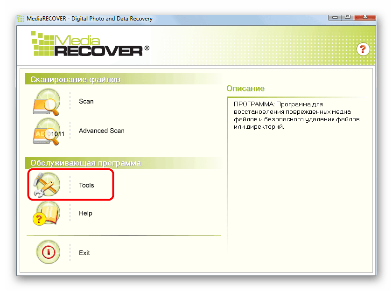The width and height of the screenshot is (392, 291).
Task: Click the Описание heading
Action: click(245, 89)
